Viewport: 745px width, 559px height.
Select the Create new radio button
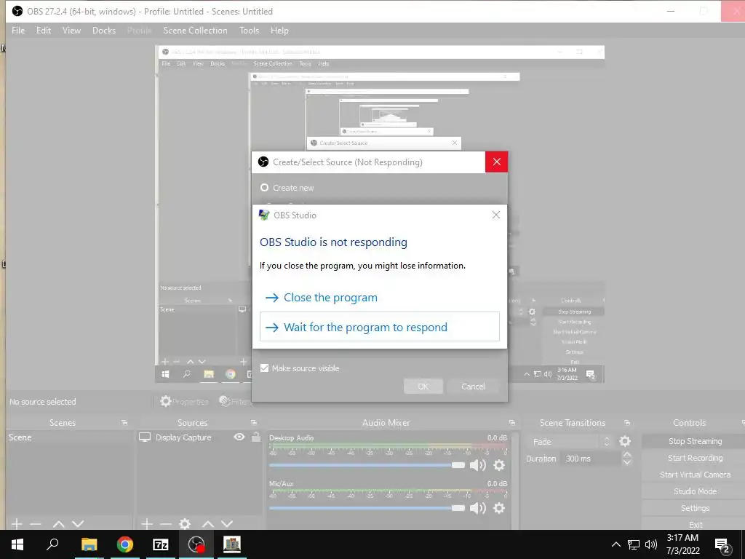265,188
